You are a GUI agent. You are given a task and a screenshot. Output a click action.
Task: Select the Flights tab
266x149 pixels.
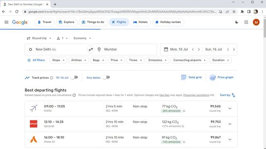[x=119, y=22]
